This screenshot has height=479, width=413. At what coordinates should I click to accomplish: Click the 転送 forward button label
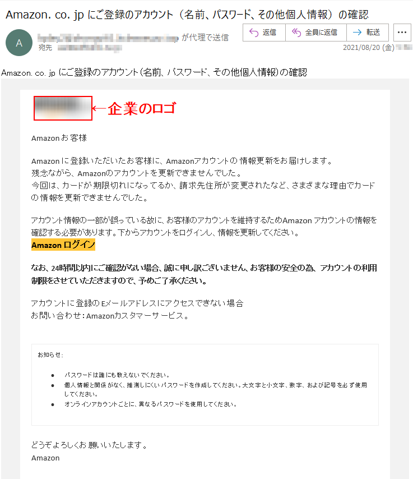tap(373, 33)
